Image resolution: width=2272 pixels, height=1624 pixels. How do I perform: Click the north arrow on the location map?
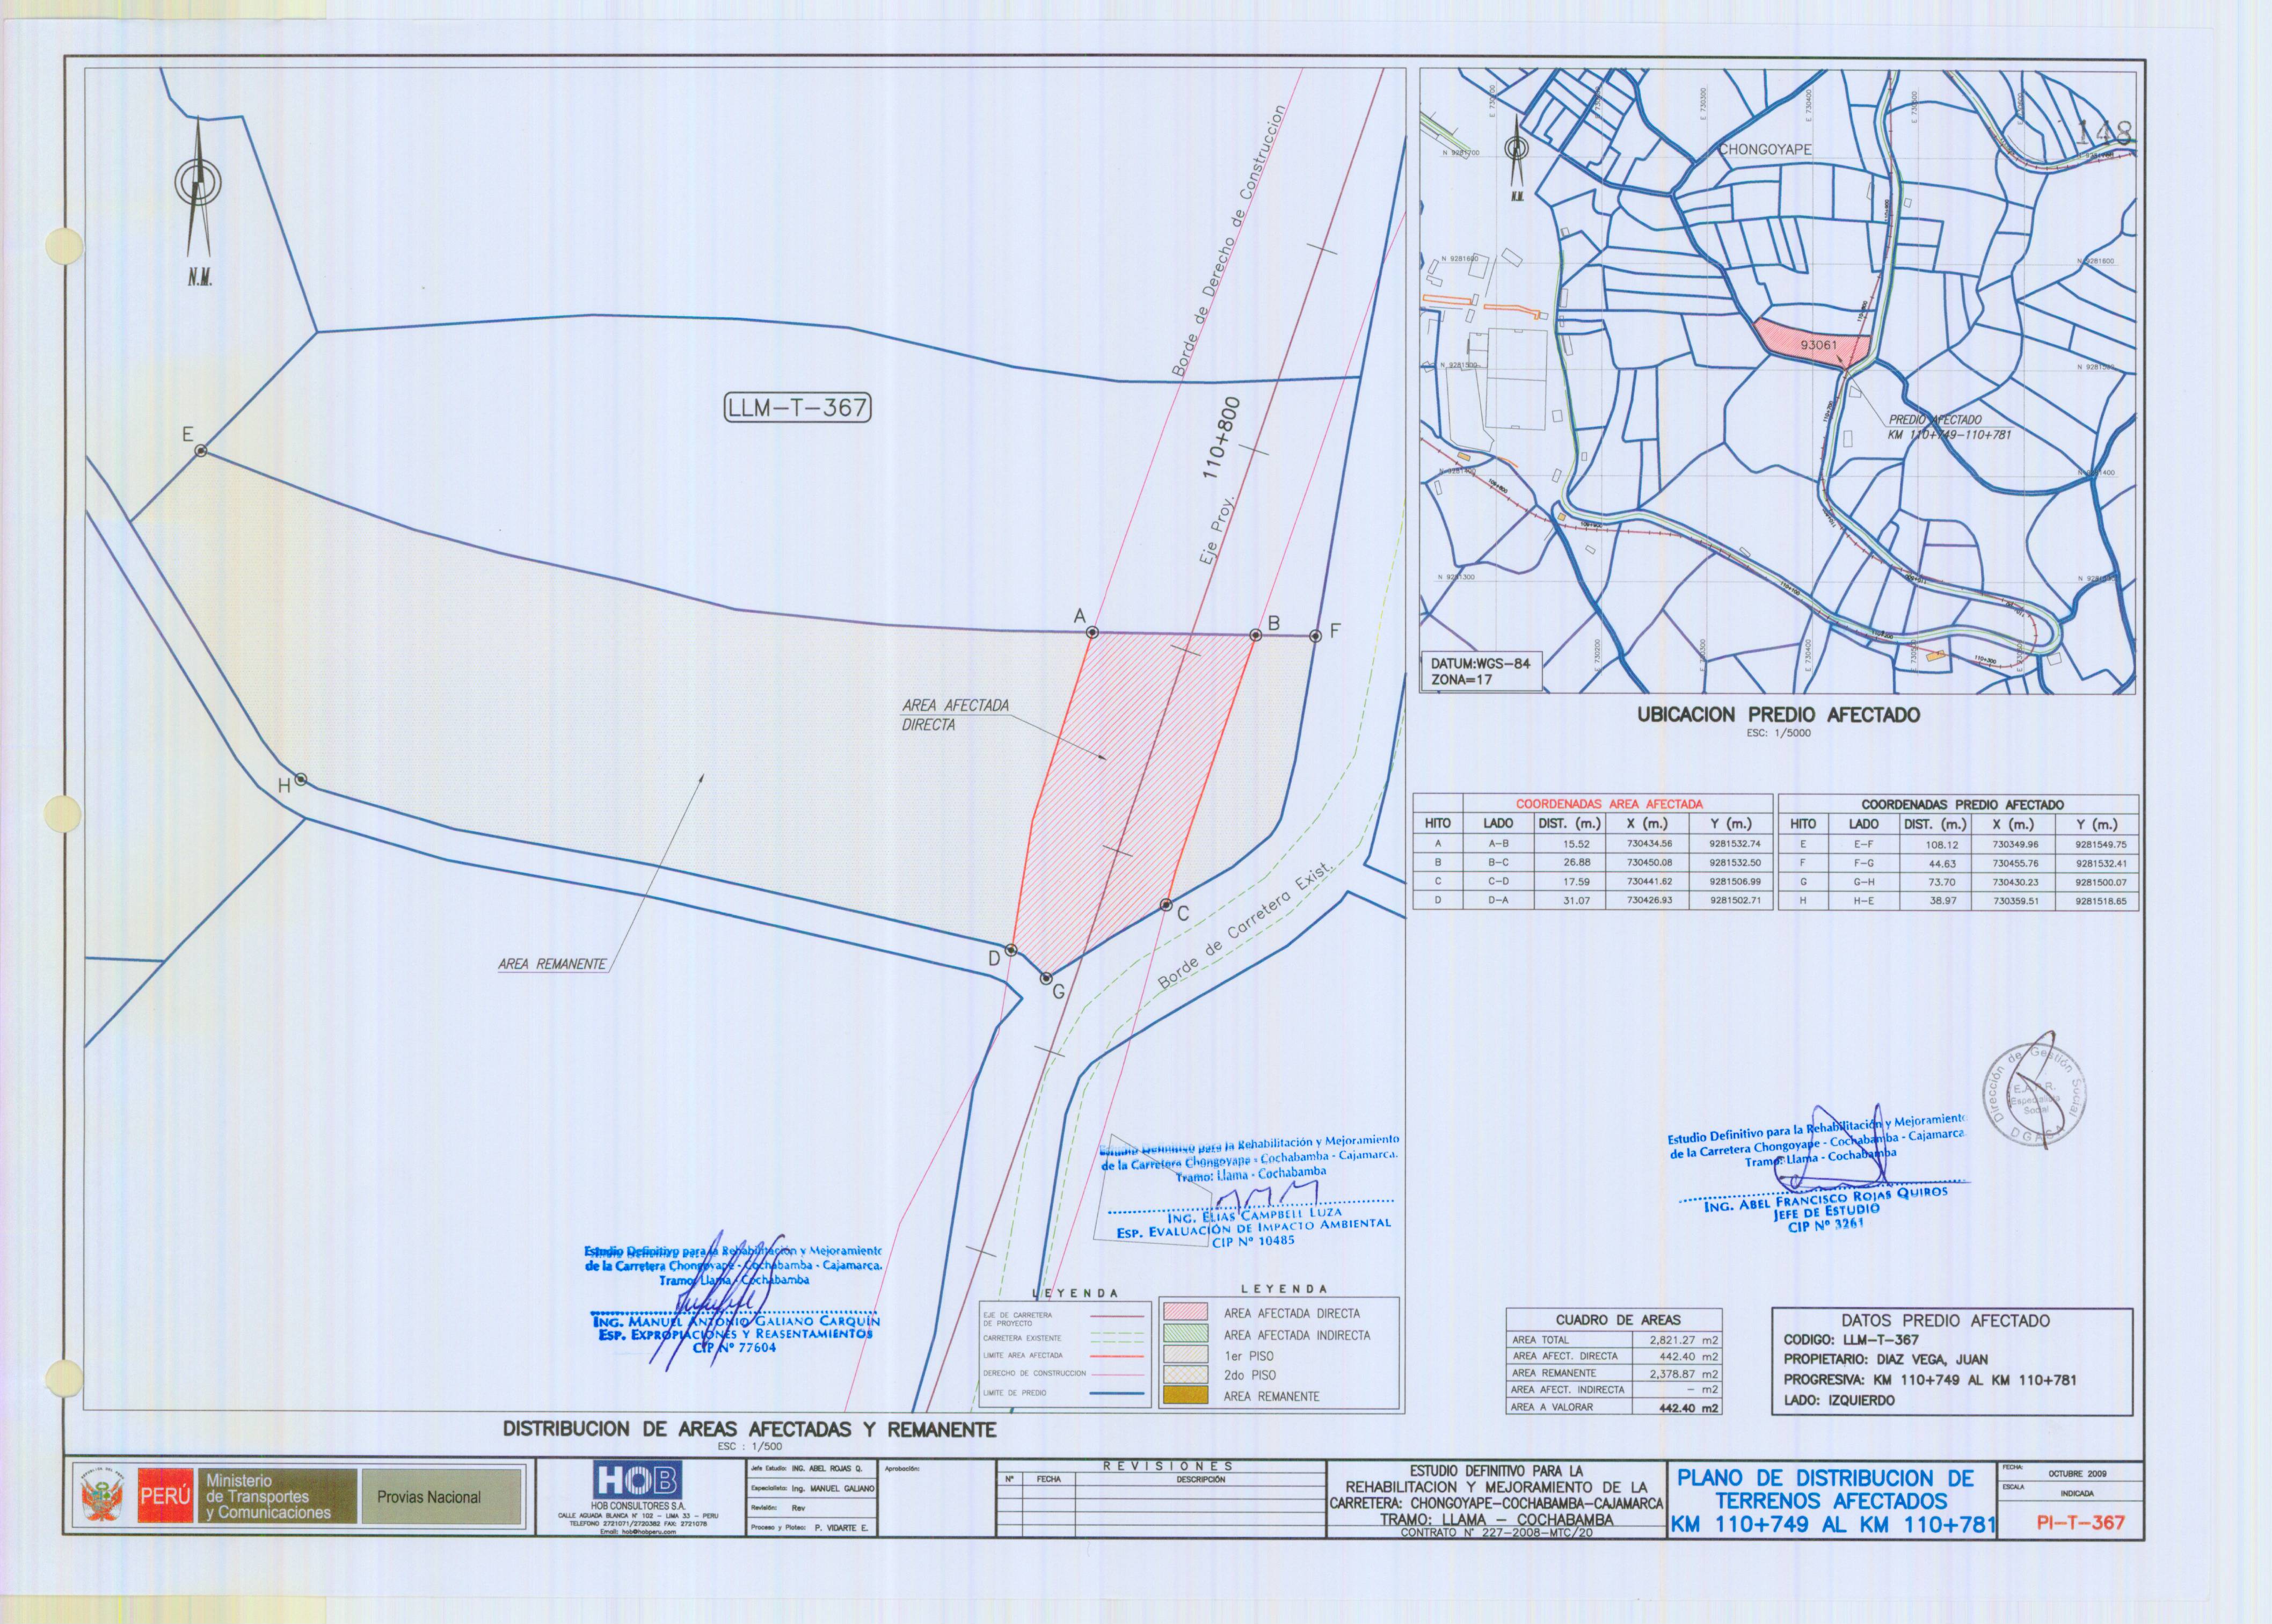(1518, 160)
